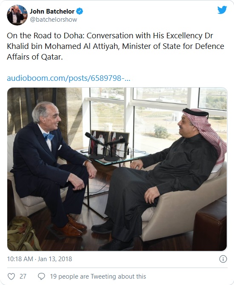Click the 27 likes count
The width and height of the screenshot is (234, 285).
tap(23, 276)
